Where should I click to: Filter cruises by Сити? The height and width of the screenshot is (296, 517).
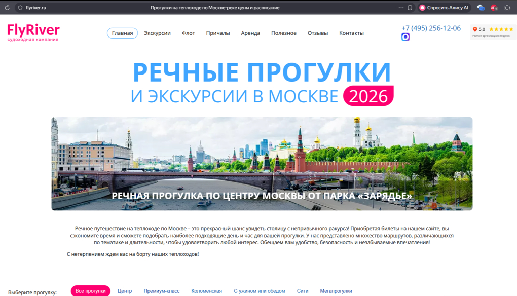[x=303, y=291]
